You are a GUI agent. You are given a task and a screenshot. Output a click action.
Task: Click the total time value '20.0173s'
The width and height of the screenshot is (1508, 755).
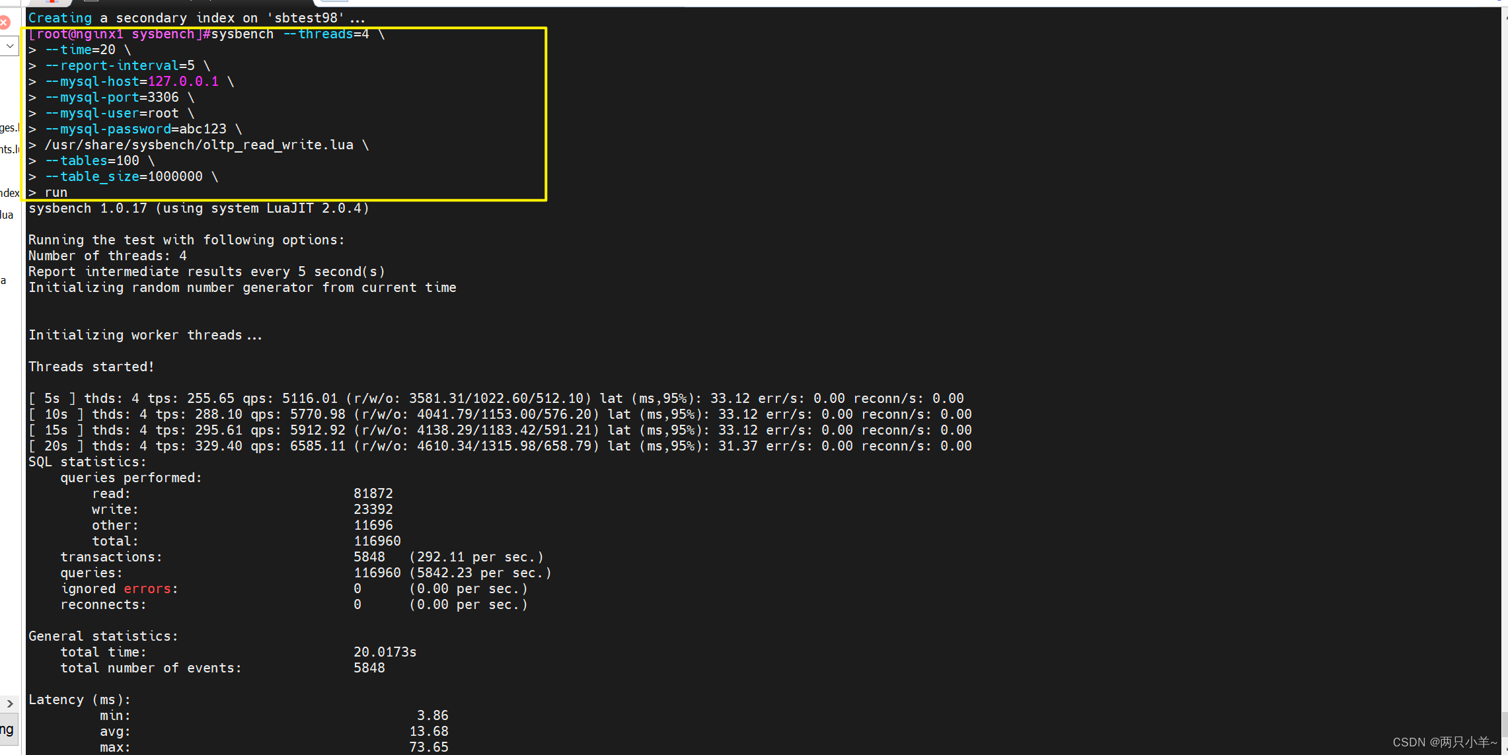pos(385,652)
